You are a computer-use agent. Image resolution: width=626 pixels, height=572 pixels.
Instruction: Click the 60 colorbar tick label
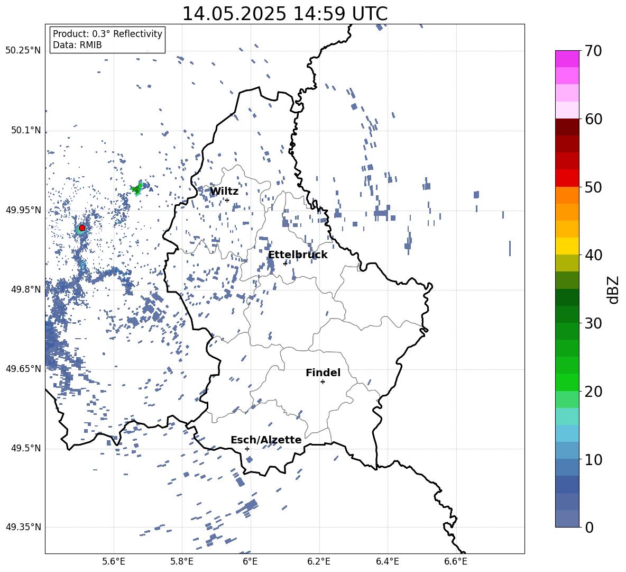[593, 119]
